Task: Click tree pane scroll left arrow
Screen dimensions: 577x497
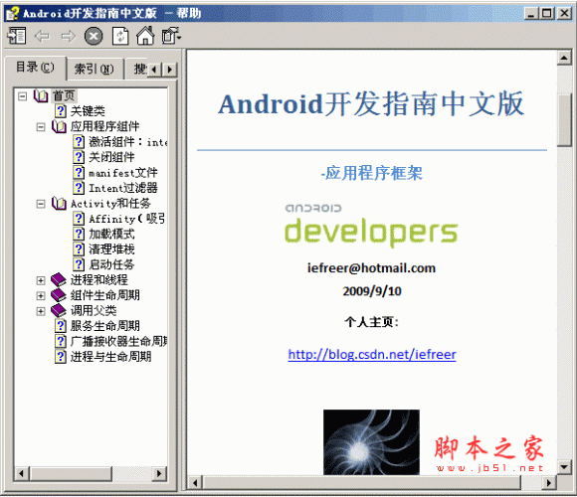Action: (22, 473)
